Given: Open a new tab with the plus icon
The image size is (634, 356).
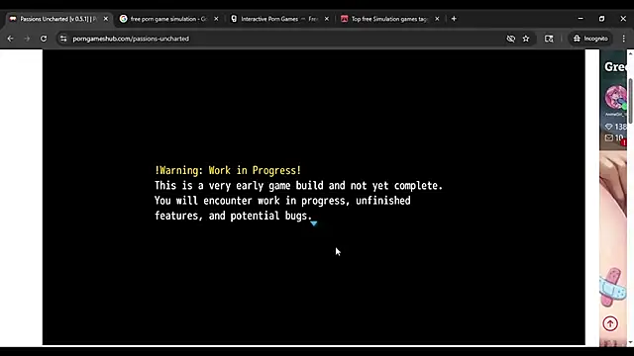Looking at the screenshot, I should (454, 19).
